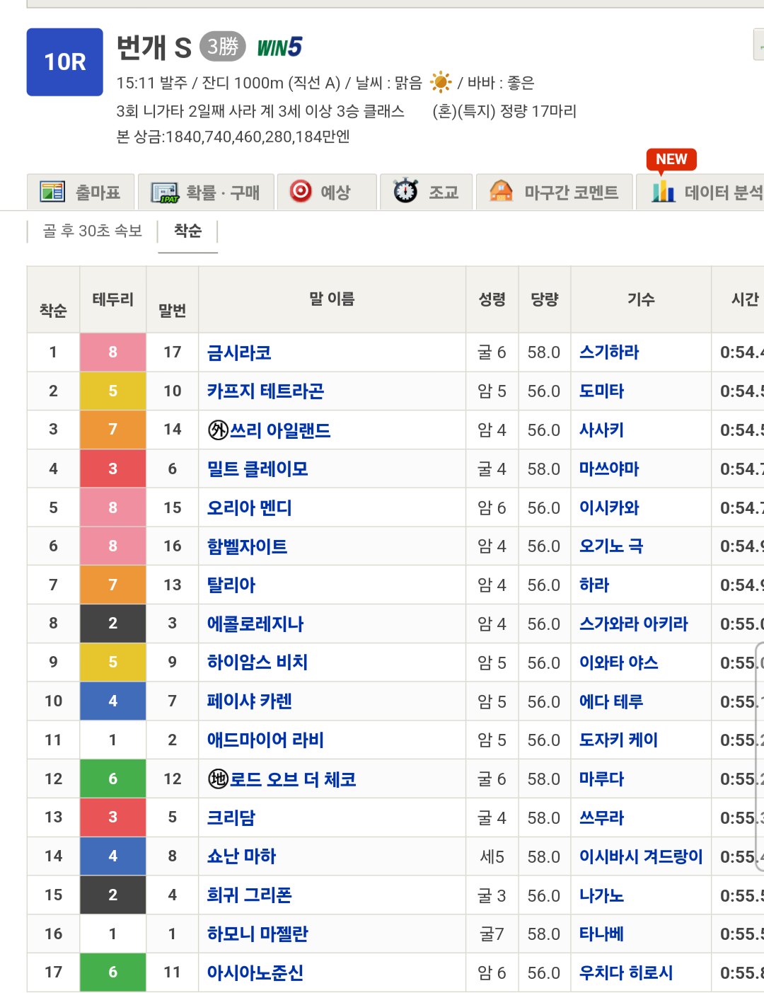This screenshot has height=993, width=764.
Task: Click the 출마표 tab table icon
Action: [x=52, y=192]
